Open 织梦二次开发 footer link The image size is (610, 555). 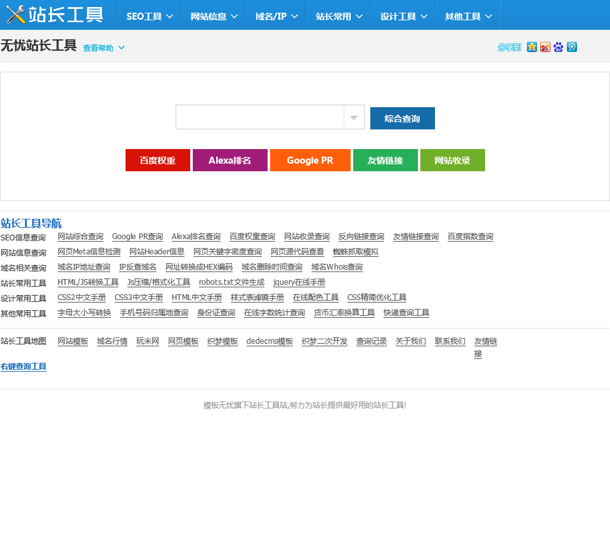click(325, 341)
